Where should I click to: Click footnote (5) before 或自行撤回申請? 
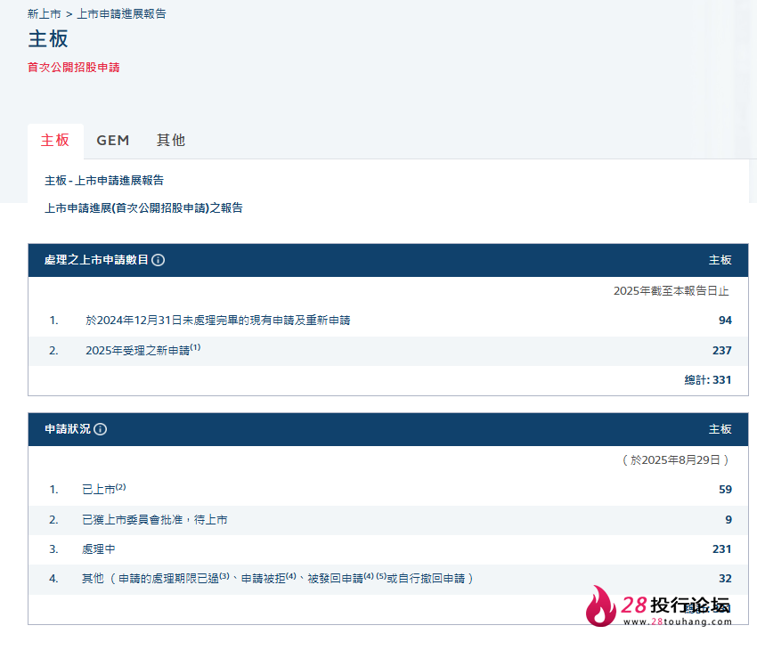[x=381, y=576]
